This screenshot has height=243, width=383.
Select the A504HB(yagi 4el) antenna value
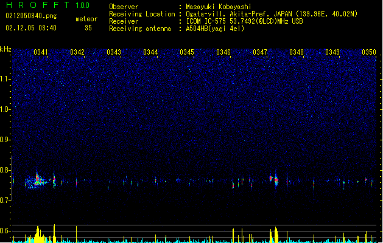(x=215, y=29)
